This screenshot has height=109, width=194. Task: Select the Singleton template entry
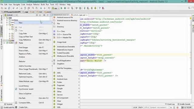(66, 64)
